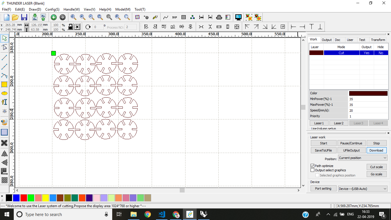Click the X position input field
Screen dimensions: 391x220
click(11, 25)
